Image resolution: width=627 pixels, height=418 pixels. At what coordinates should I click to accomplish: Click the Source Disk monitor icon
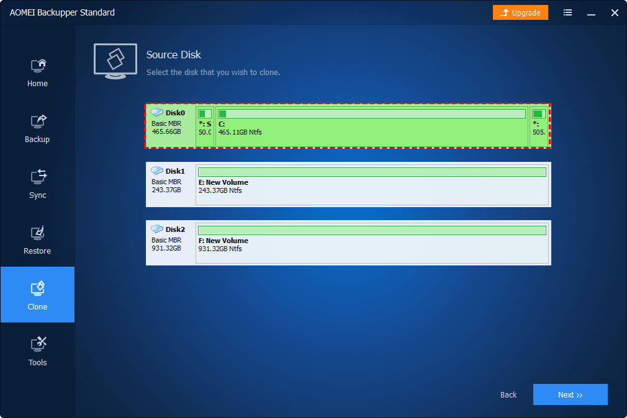point(115,61)
